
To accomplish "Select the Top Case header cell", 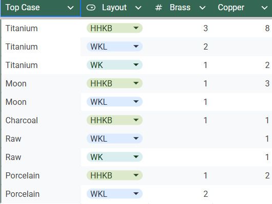I will (41, 8).
